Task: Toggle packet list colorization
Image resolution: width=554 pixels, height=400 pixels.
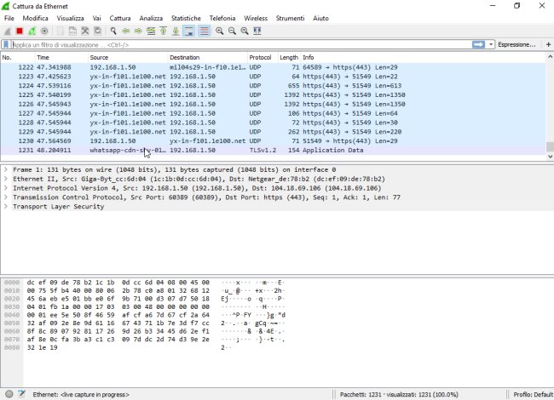Action: pos(205,31)
